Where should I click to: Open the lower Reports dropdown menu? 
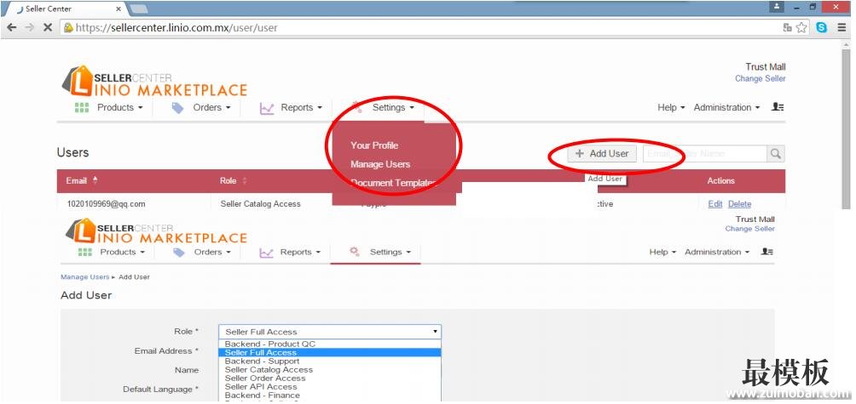(301, 252)
